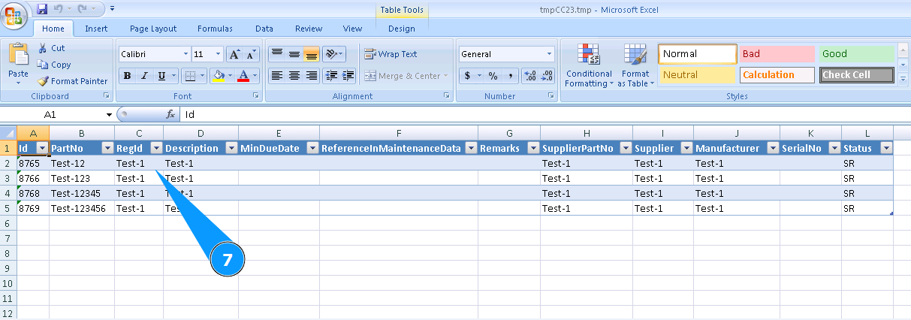Apply the red Font Color

pos(243,76)
